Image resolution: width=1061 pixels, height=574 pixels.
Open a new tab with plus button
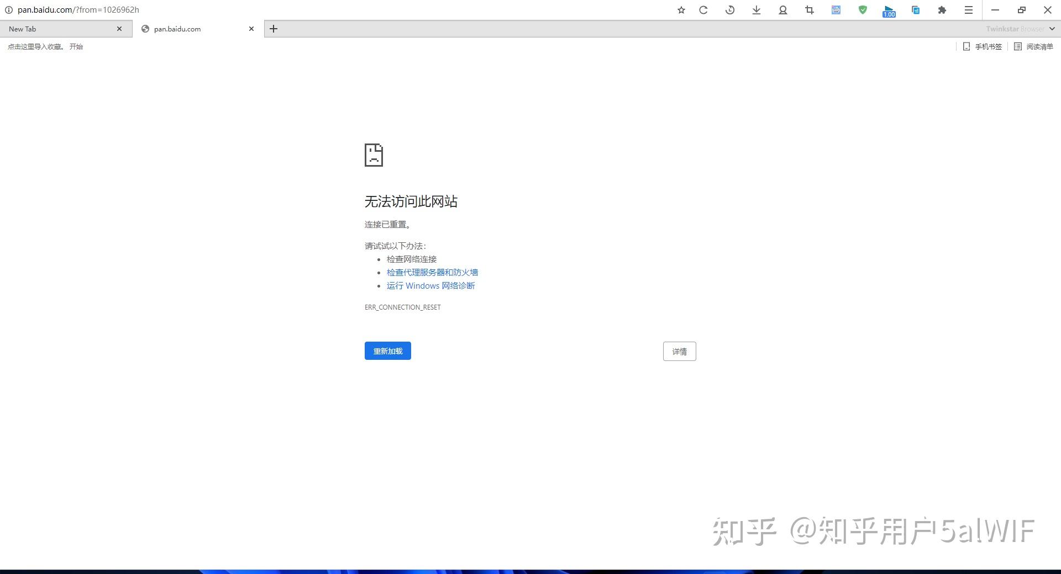pos(274,29)
